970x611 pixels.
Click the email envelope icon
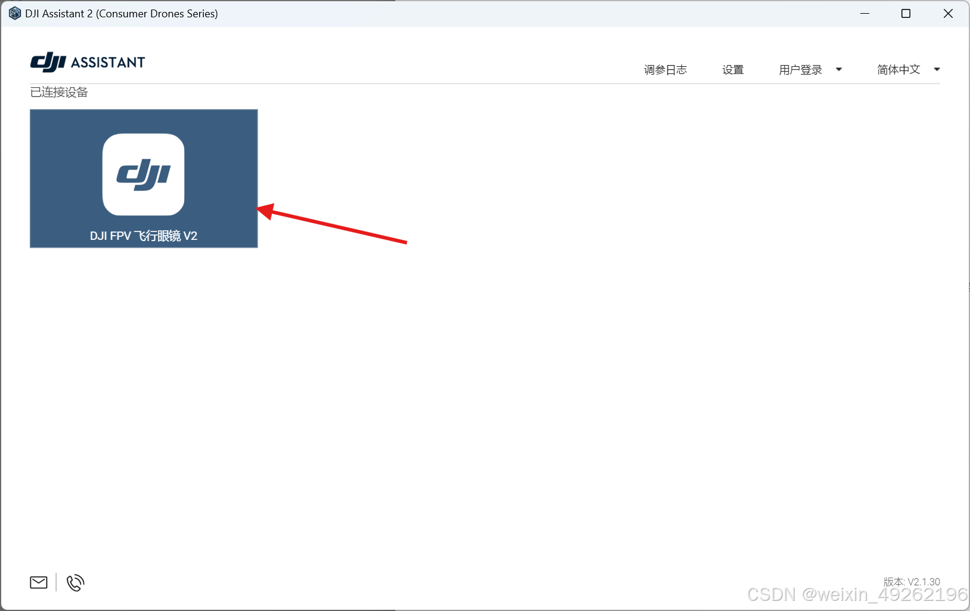39,582
